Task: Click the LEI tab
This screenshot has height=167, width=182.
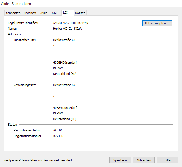Action: tap(65, 13)
